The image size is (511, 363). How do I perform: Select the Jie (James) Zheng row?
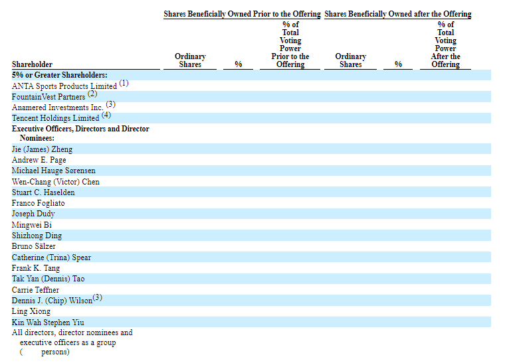[x=43, y=149]
